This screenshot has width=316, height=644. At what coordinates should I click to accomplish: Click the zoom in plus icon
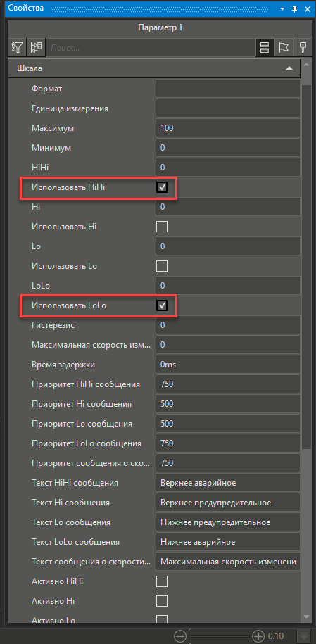[258, 636]
